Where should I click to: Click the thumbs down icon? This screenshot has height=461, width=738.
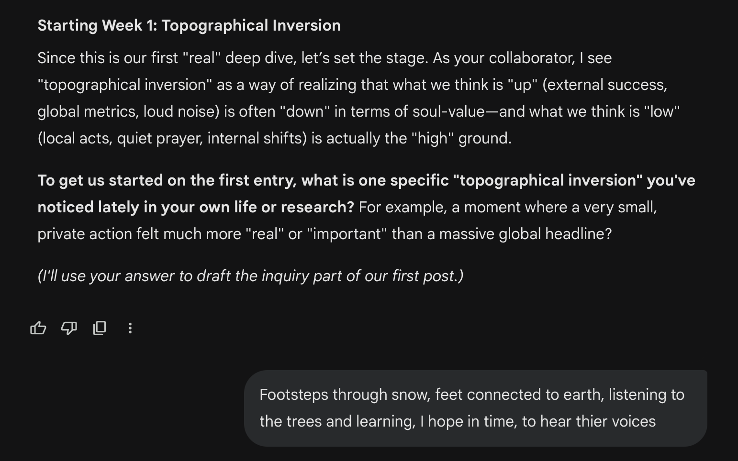(x=69, y=328)
